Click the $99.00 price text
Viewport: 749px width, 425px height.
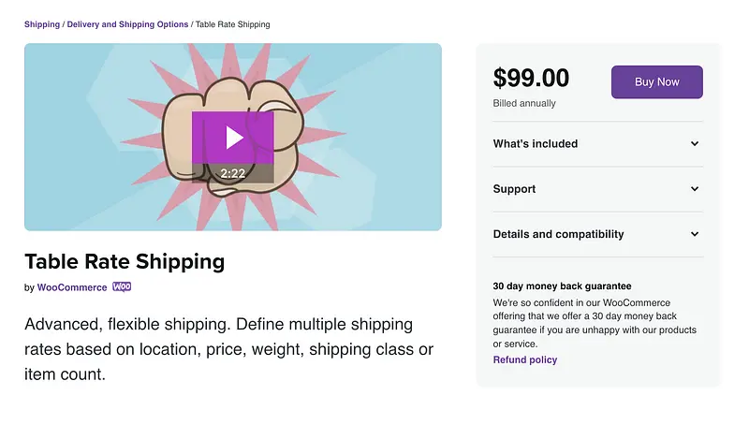[531, 79]
